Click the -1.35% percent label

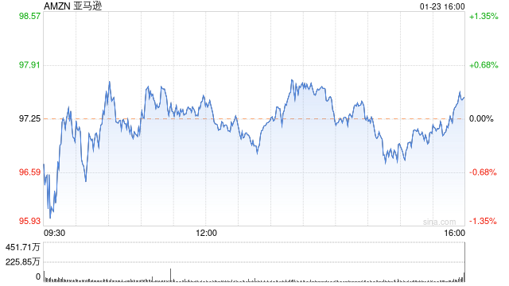(x=483, y=221)
